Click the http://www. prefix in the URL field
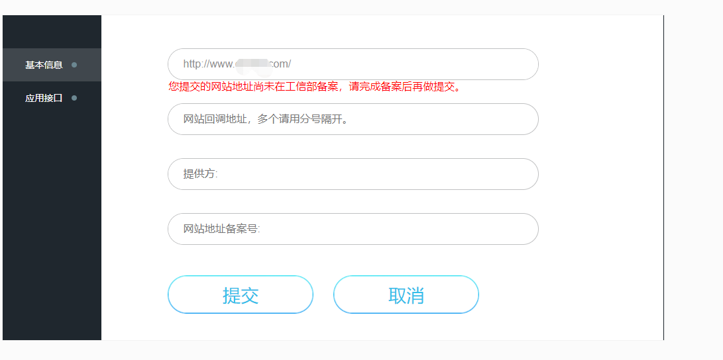Screen dimensions: 723x360 (x=208, y=64)
